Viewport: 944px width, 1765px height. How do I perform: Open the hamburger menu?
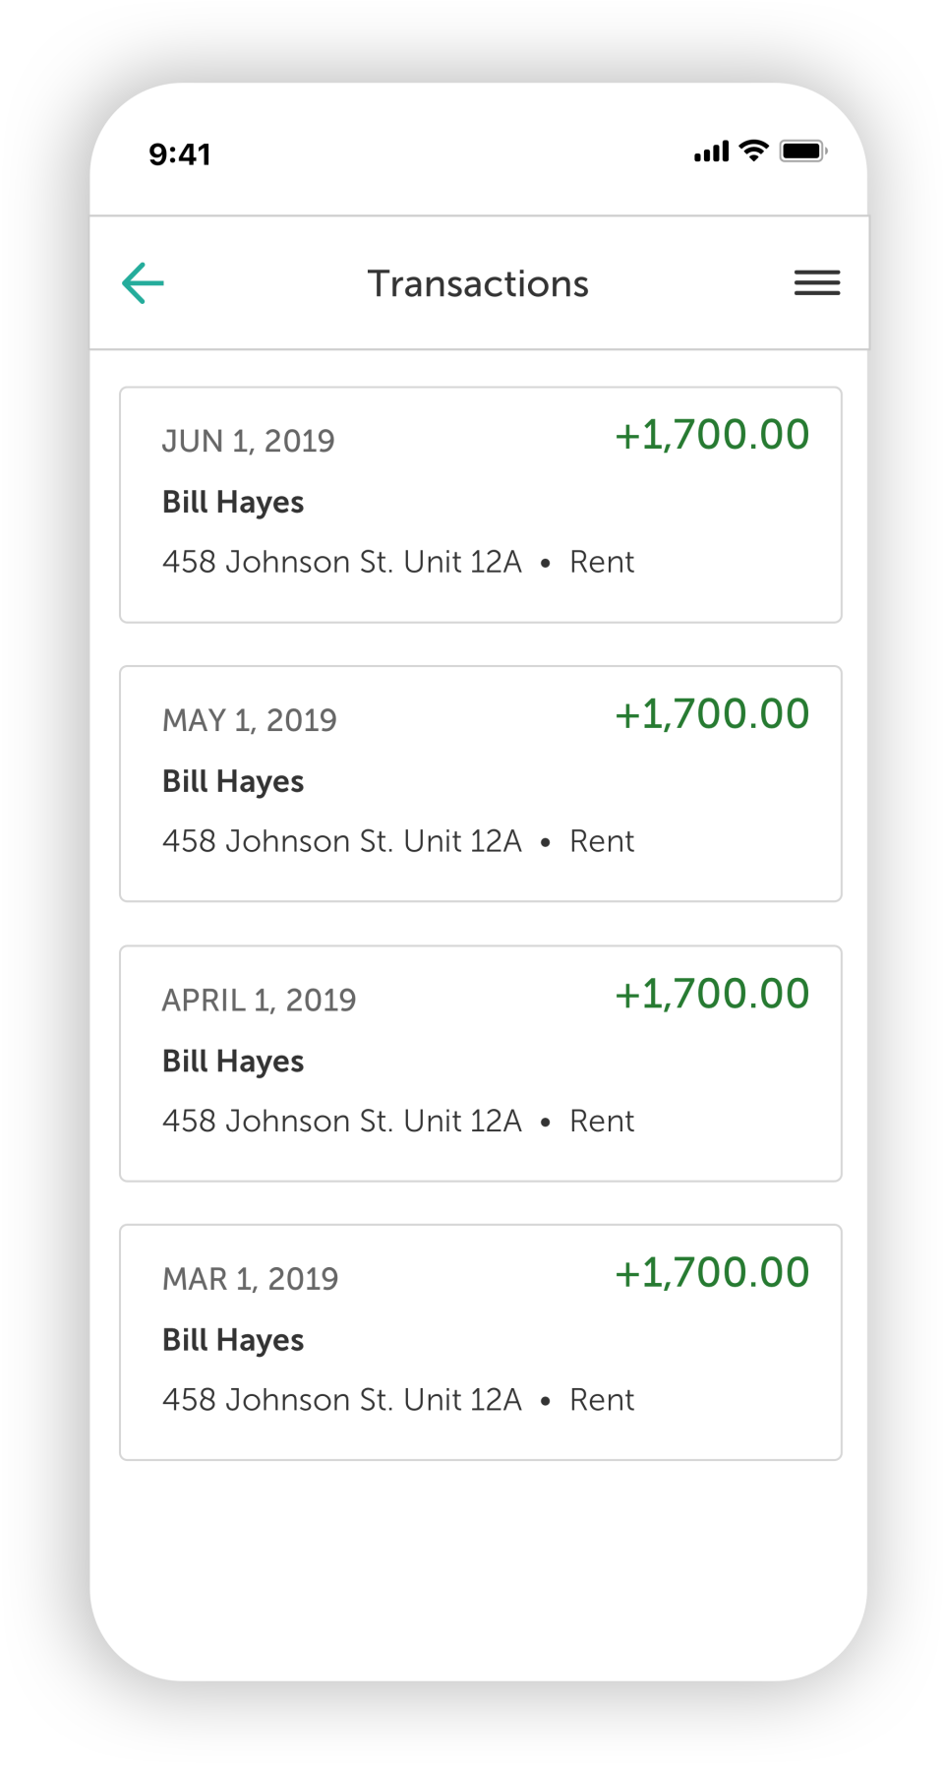click(x=816, y=283)
